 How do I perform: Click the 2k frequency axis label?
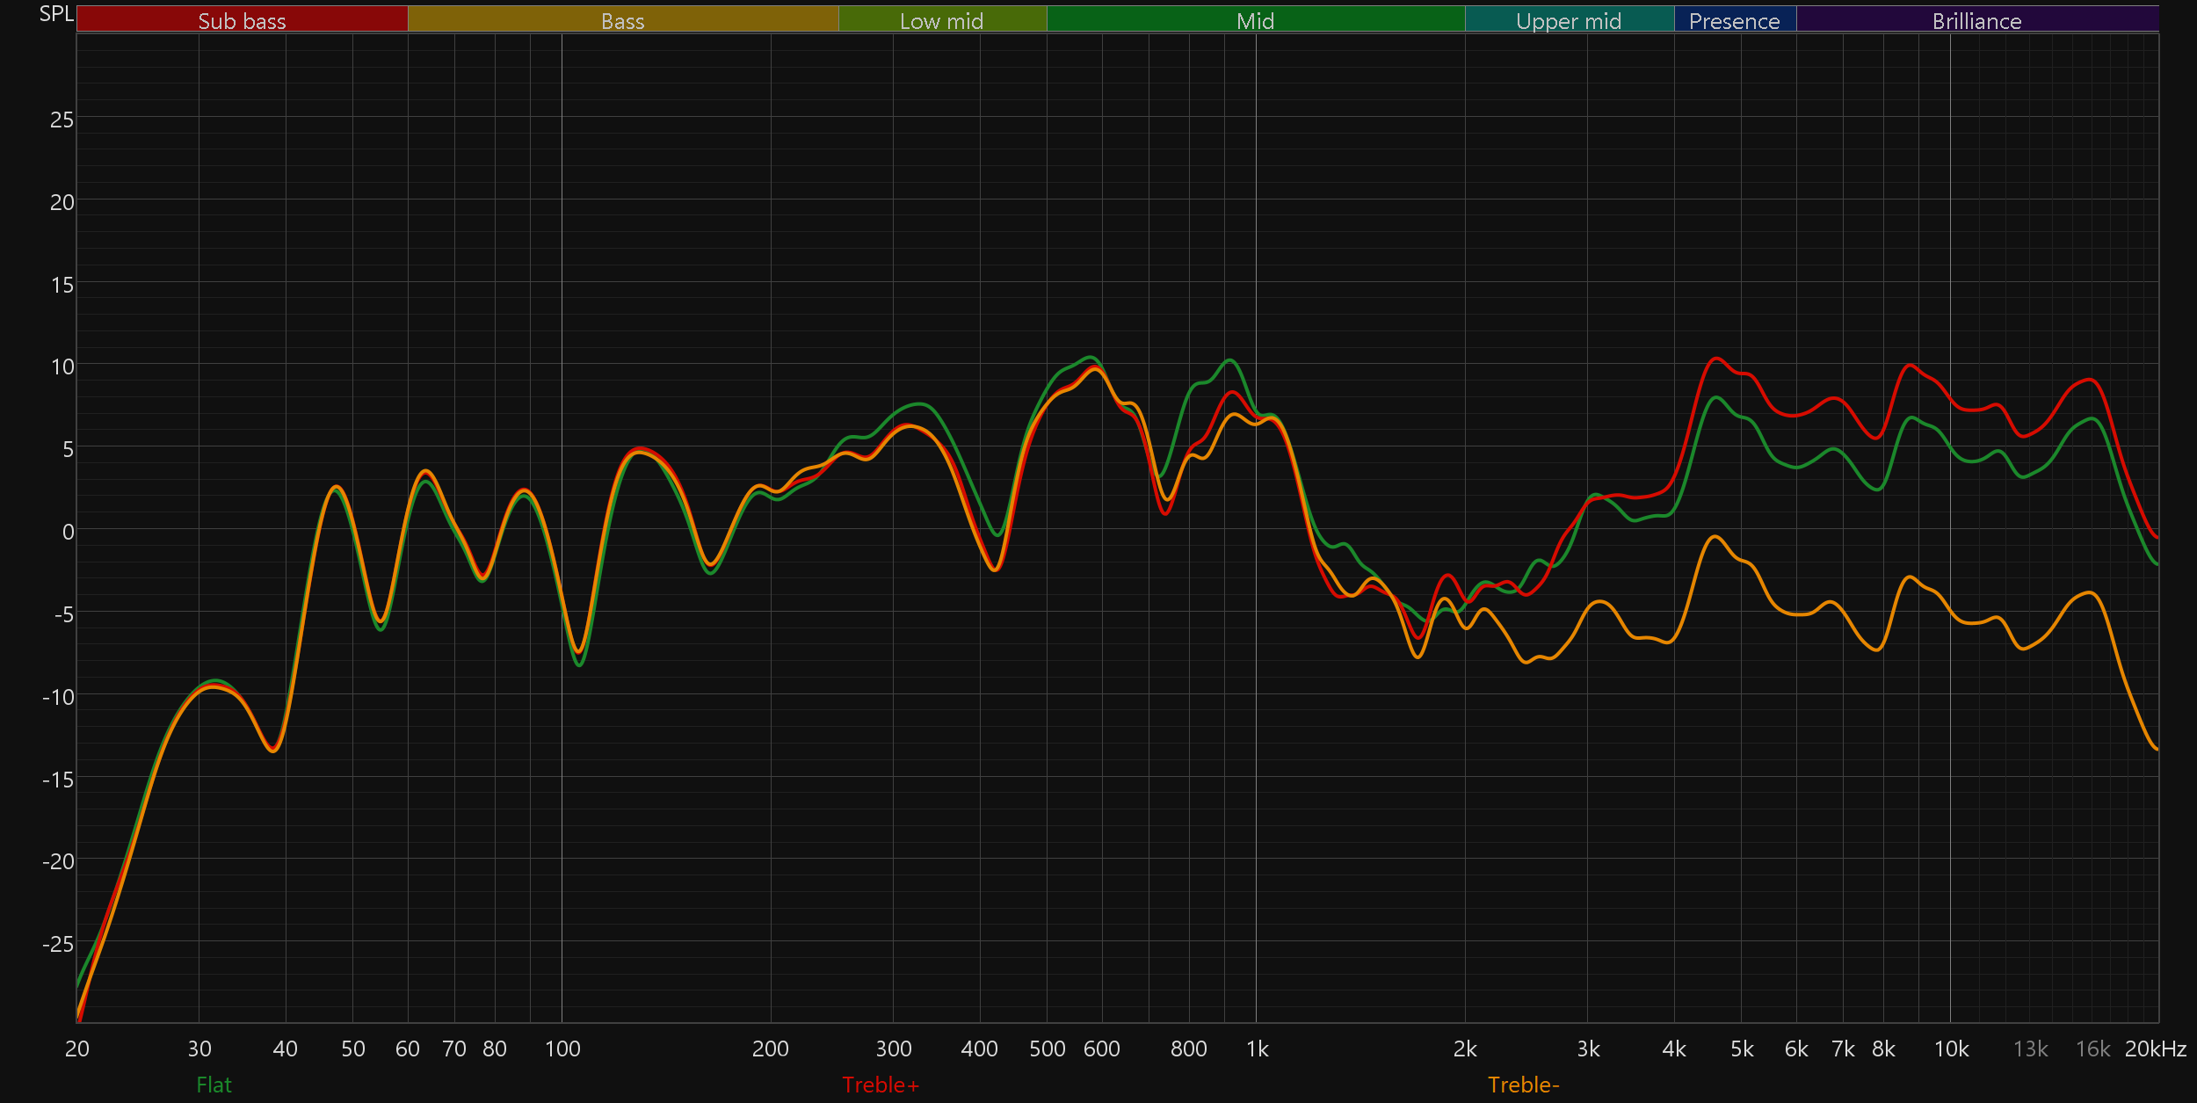tap(1465, 1049)
